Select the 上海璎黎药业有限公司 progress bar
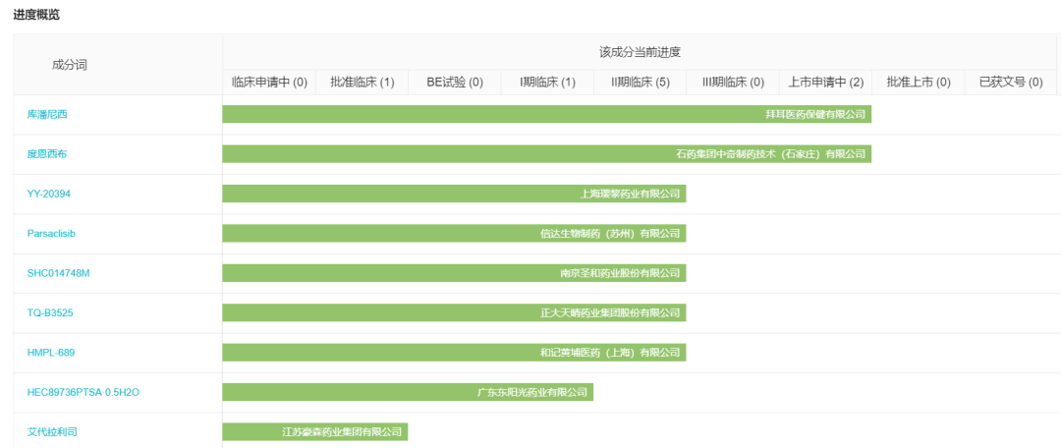The height and width of the screenshot is (448, 1061). coord(454,194)
